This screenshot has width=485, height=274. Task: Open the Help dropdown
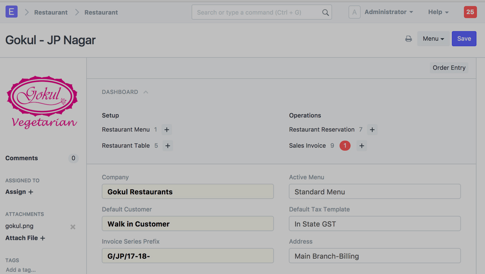coord(438,12)
